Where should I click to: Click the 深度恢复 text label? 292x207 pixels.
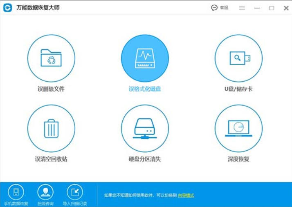[x=238, y=159]
